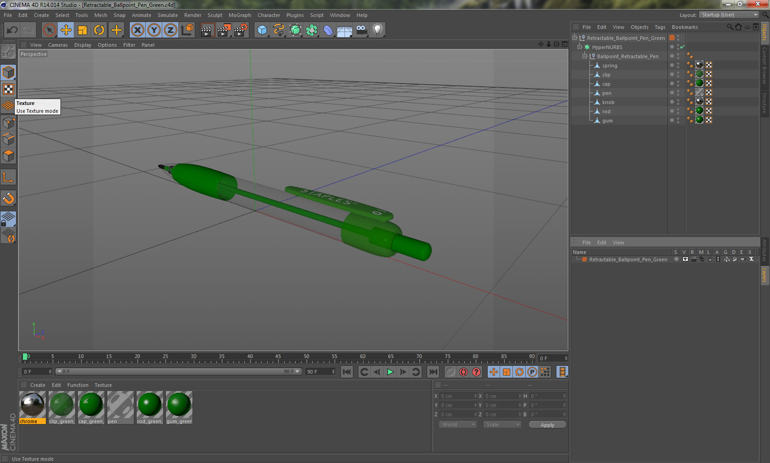Toggle X axis lock
The image size is (770, 463).
[137, 30]
